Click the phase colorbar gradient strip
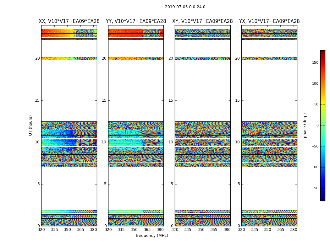 coord(323,125)
